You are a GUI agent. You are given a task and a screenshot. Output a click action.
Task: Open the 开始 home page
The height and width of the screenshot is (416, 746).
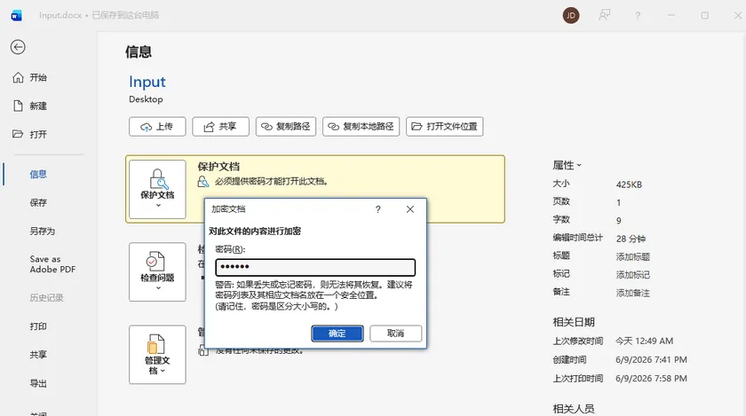coord(29,77)
